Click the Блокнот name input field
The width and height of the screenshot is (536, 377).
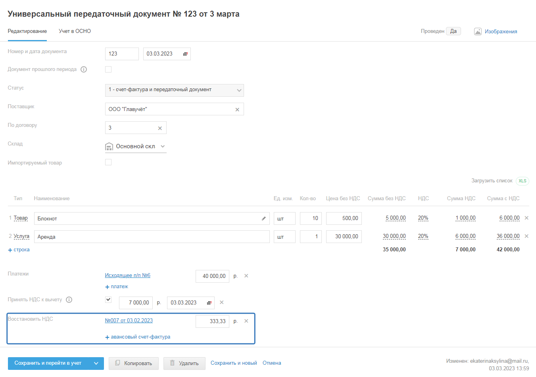point(147,218)
